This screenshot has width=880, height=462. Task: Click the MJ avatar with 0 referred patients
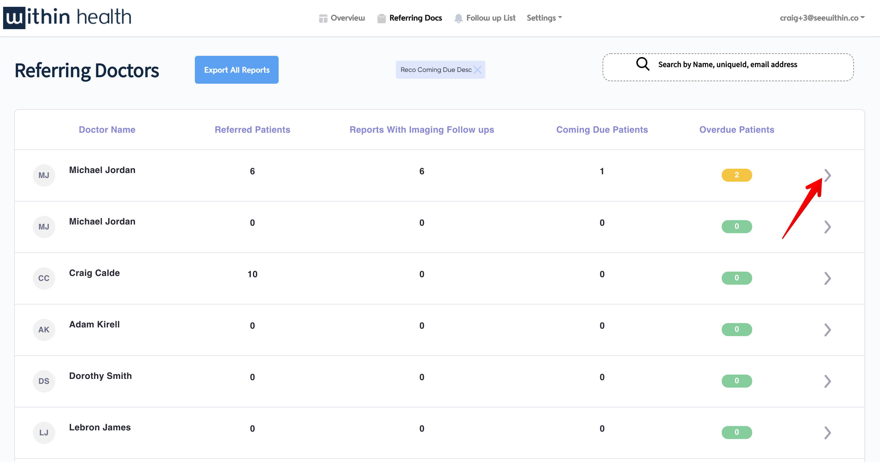tap(44, 227)
